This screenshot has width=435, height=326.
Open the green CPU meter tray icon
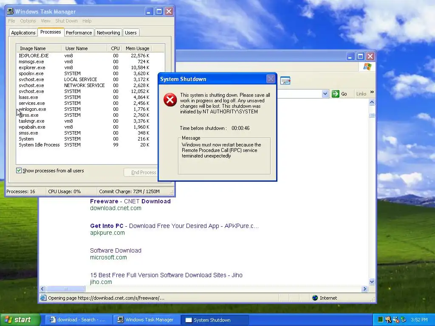380,320
